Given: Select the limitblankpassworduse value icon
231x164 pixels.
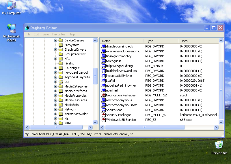Looking at the screenshot, I should (x=103, y=71).
